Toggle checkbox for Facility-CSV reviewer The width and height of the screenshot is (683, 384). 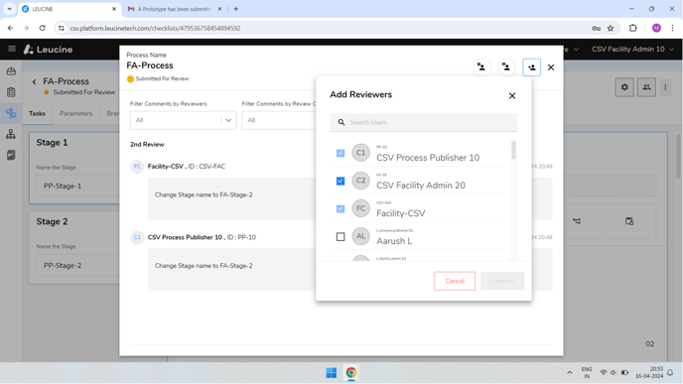(341, 208)
